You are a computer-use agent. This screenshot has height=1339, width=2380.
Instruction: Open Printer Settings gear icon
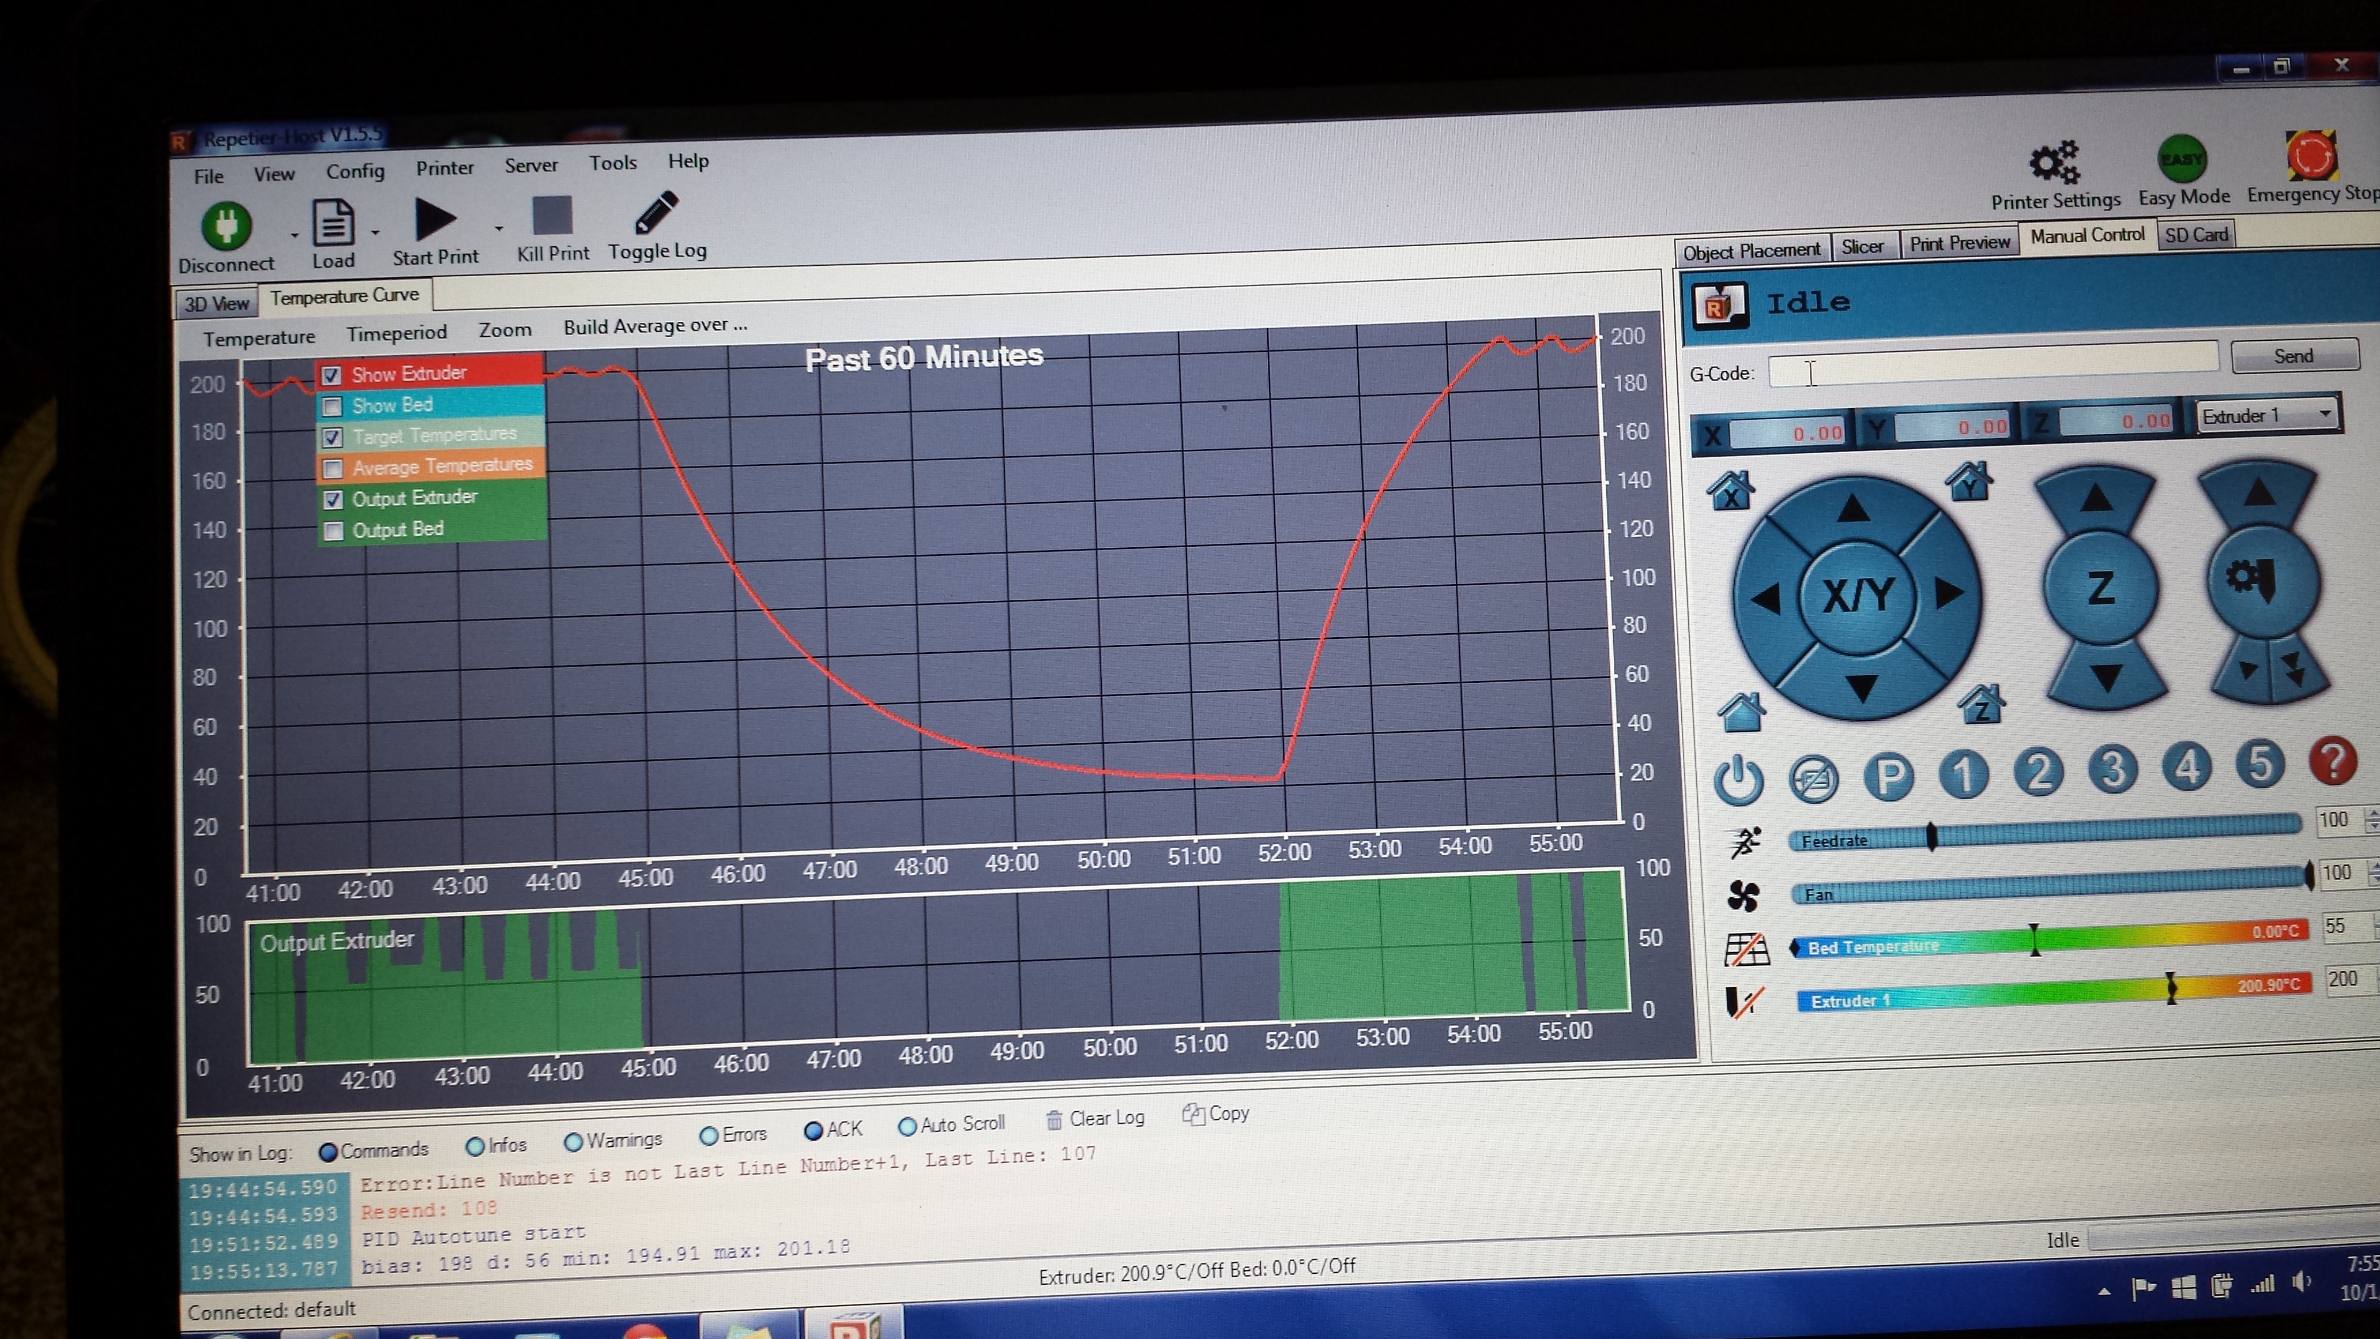(x=2054, y=164)
